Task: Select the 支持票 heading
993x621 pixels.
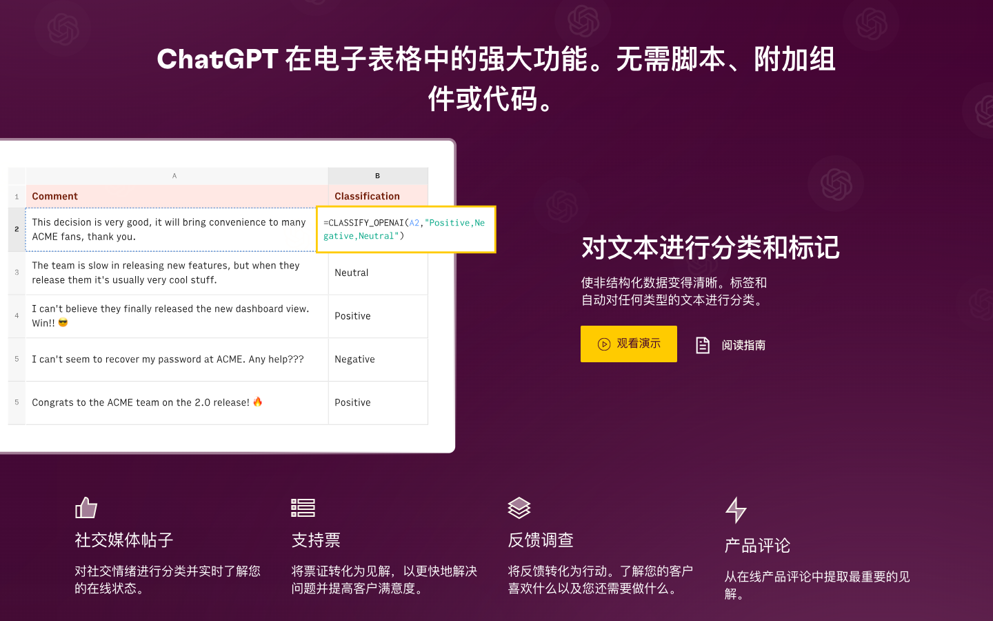Action: [x=316, y=540]
